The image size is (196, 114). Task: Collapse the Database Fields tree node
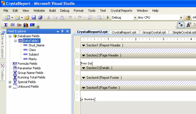pyautogui.click(x=10, y=36)
